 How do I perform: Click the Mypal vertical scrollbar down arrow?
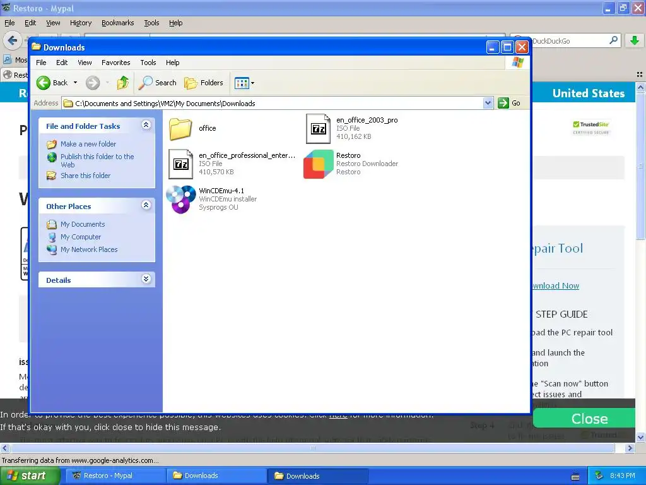coord(640,437)
